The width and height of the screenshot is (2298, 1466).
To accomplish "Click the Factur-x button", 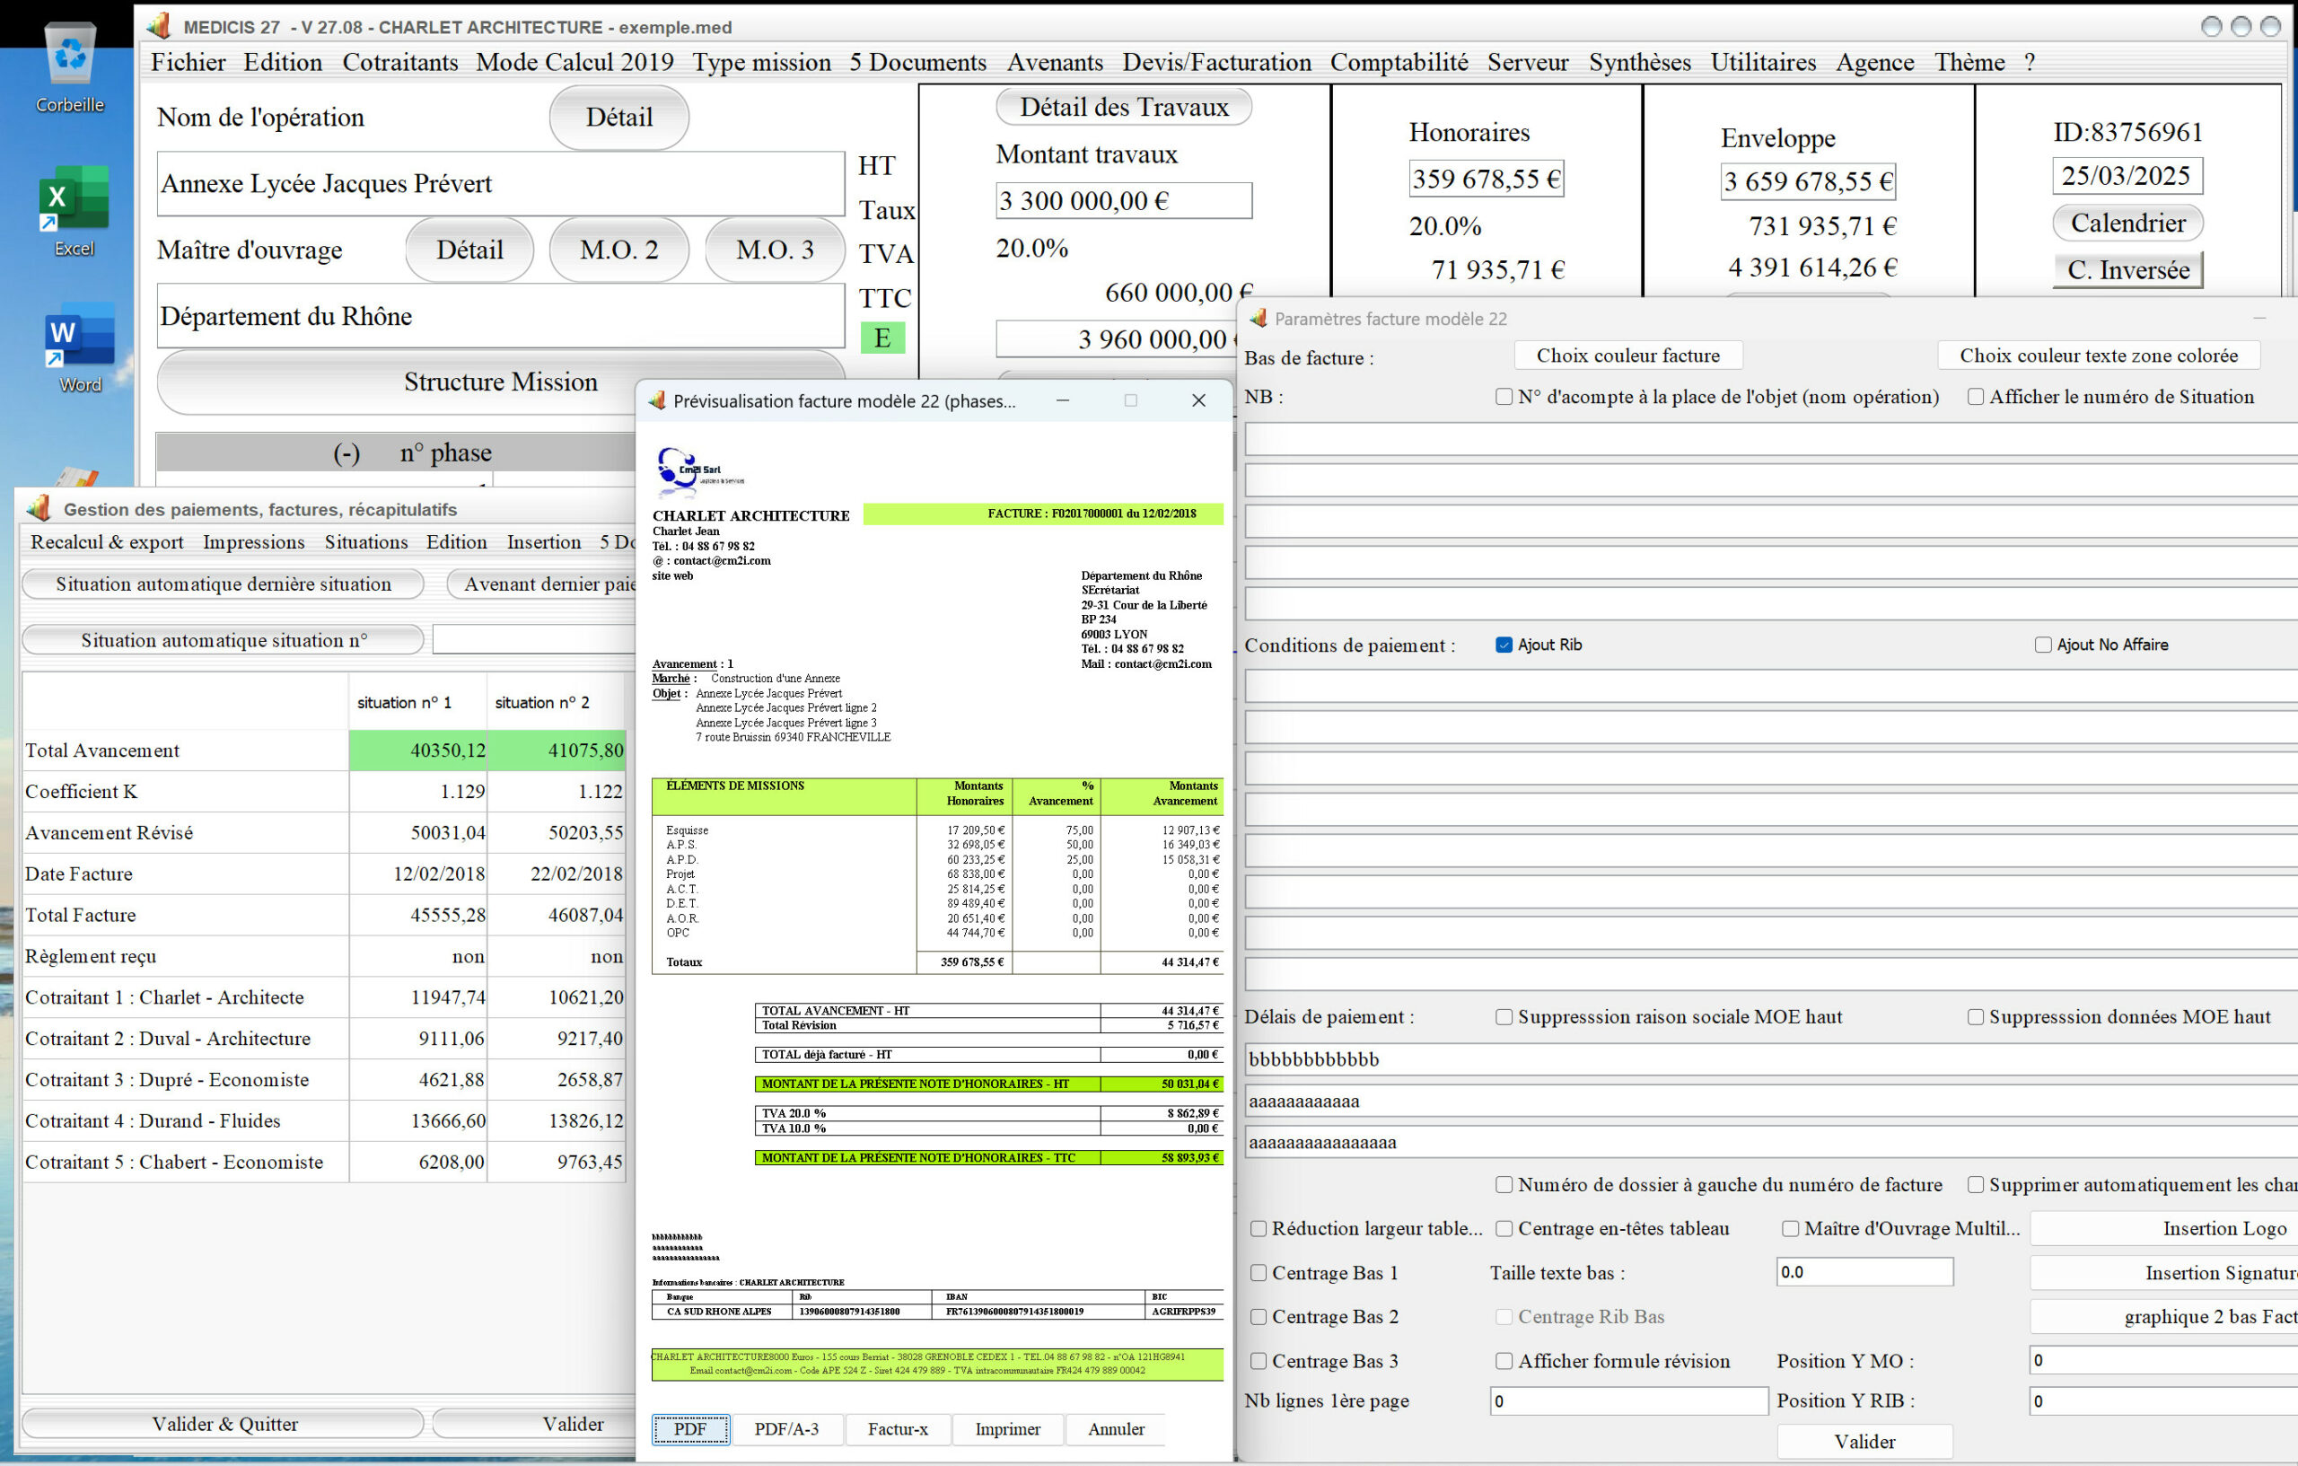I will [897, 1429].
